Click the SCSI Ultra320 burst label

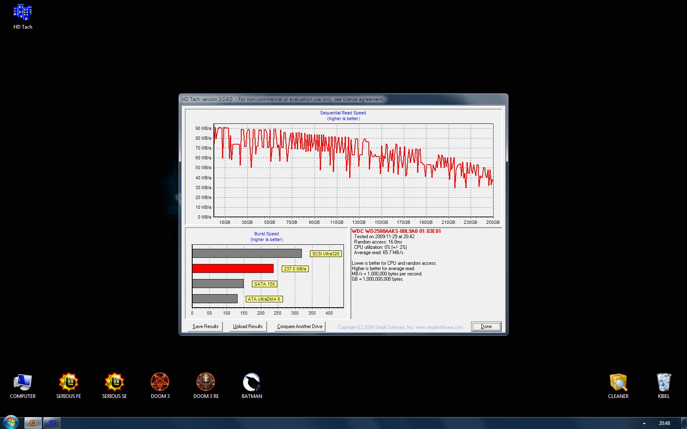326,254
